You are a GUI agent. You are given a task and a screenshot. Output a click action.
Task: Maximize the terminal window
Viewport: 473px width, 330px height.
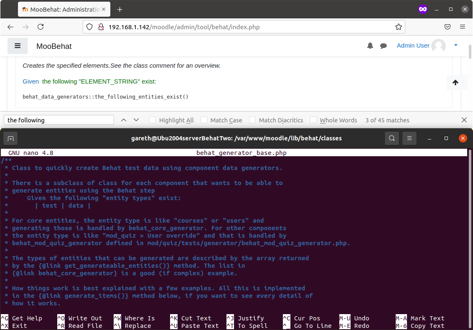[446, 138]
